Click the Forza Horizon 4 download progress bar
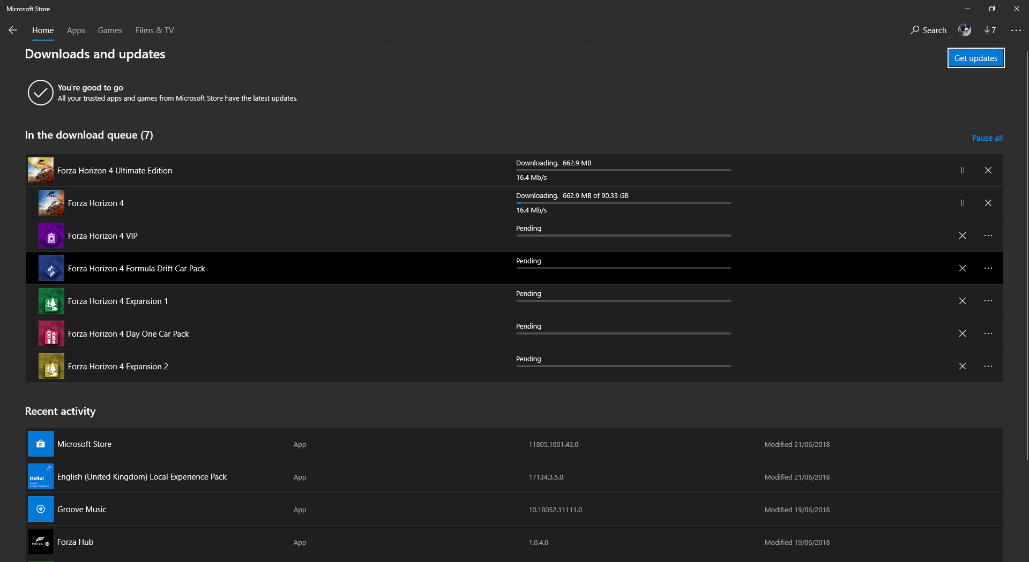Image resolution: width=1029 pixels, height=562 pixels. point(623,203)
